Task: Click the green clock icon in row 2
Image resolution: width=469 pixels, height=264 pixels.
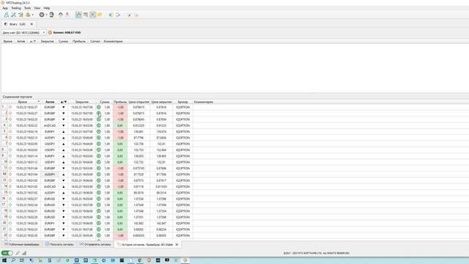Action: point(98,113)
